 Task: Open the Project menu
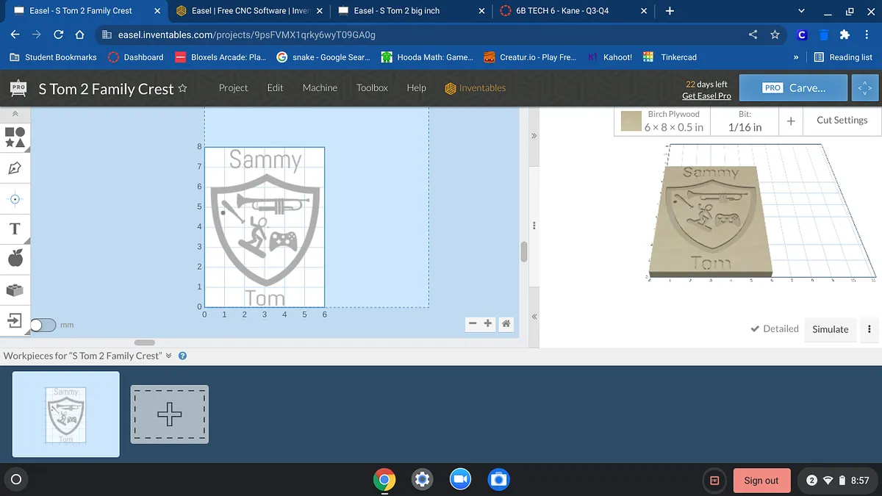tap(233, 87)
